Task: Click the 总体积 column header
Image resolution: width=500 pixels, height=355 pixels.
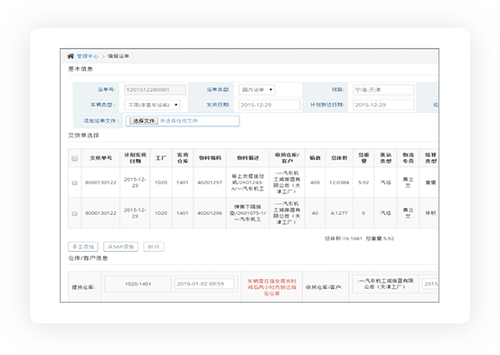Action: pyautogui.click(x=339, y=158)
